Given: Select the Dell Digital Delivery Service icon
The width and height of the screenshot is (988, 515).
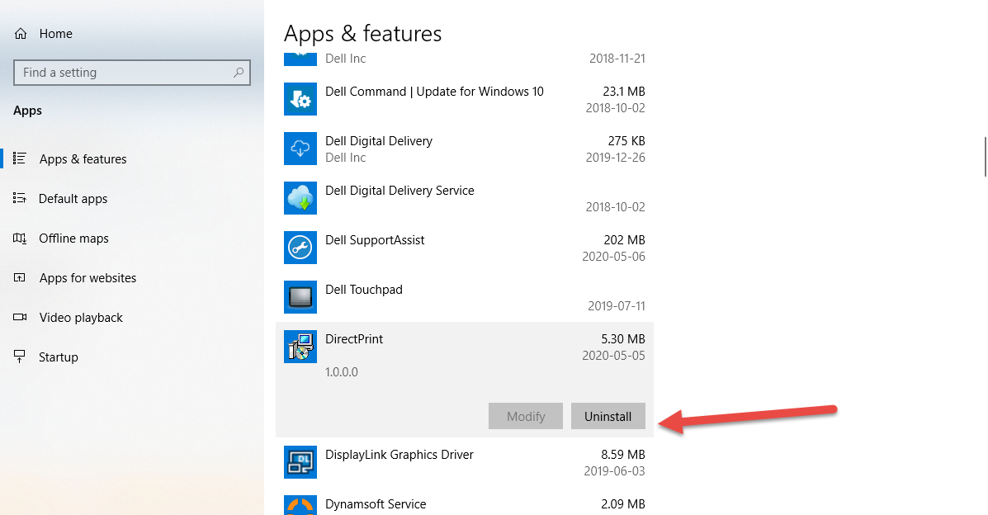Looking at the screenshot, I should [x=300, y=198].
